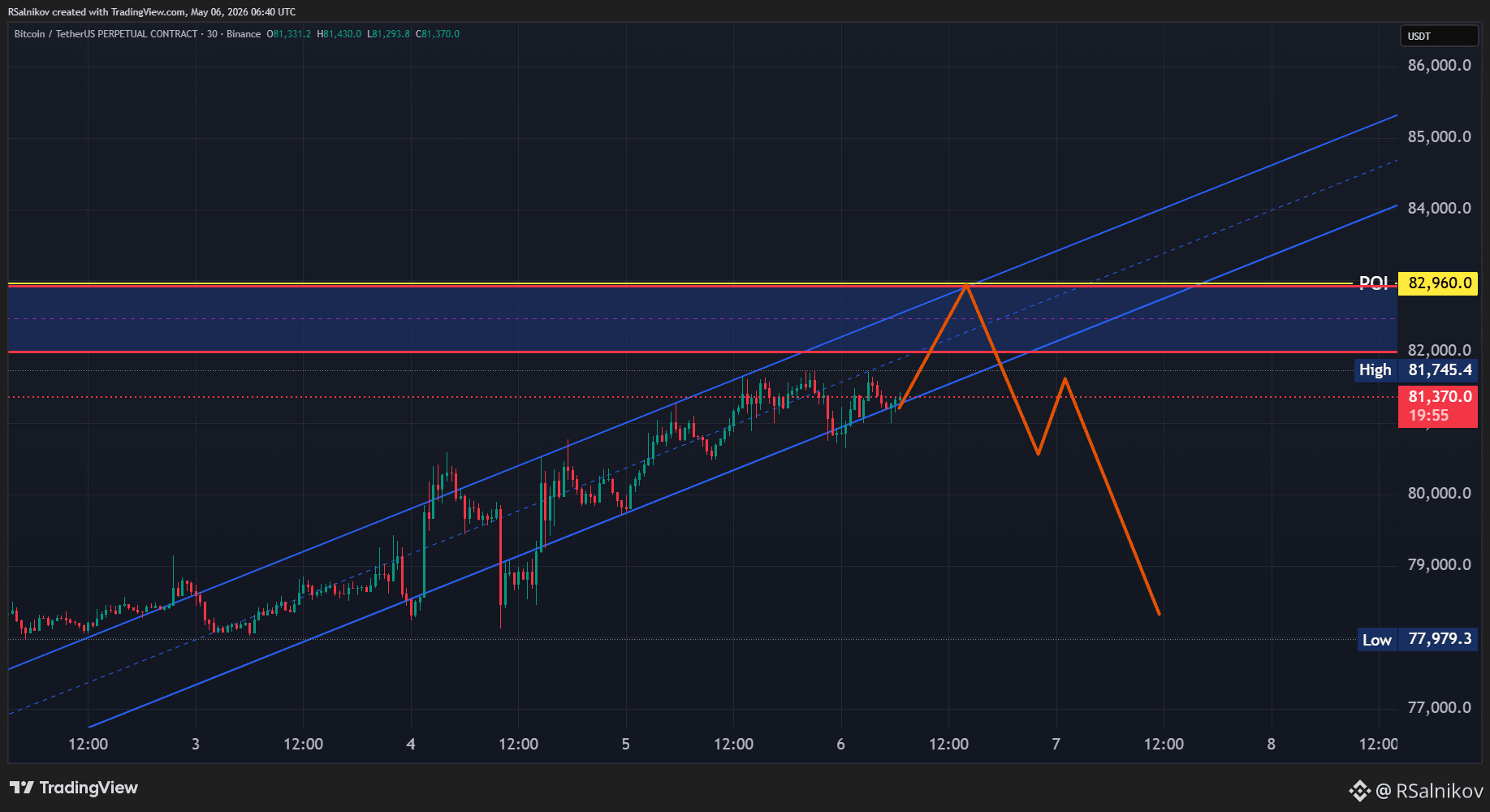This screenshot has width=1490, height=812.
Task: Click the 82,000.0 price axis label
Action: [1439, 350]
